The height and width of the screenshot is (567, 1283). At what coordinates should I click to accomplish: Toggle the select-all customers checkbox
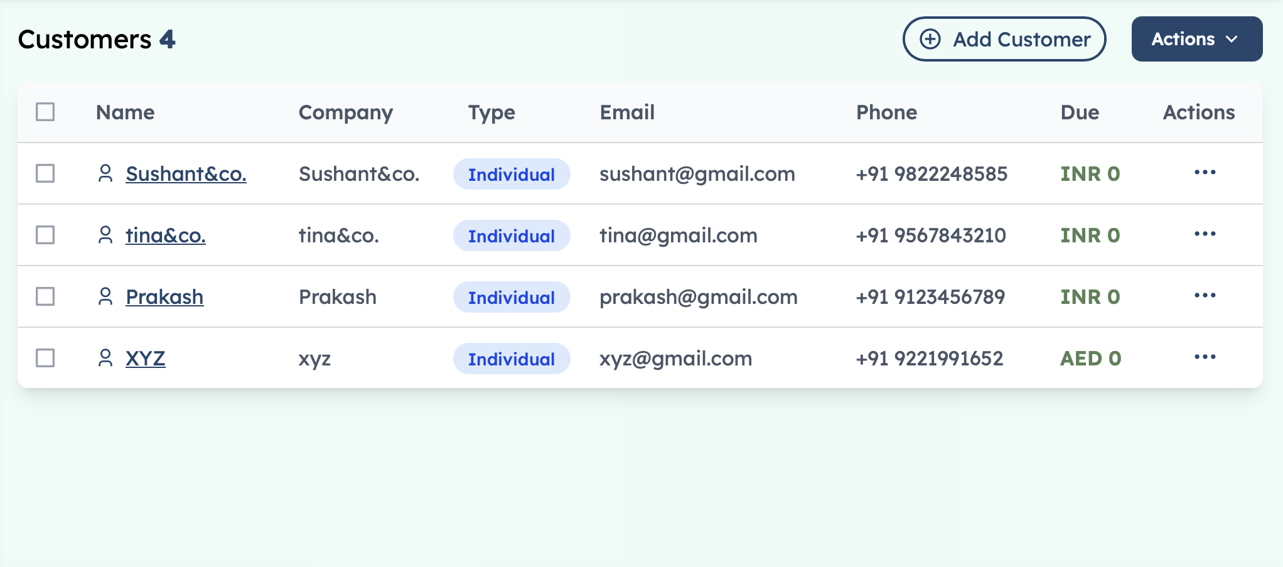(x=45, y=112)
